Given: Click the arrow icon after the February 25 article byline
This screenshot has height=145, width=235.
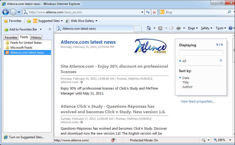Looking at the screenshot, I should [x=81, y=82].
